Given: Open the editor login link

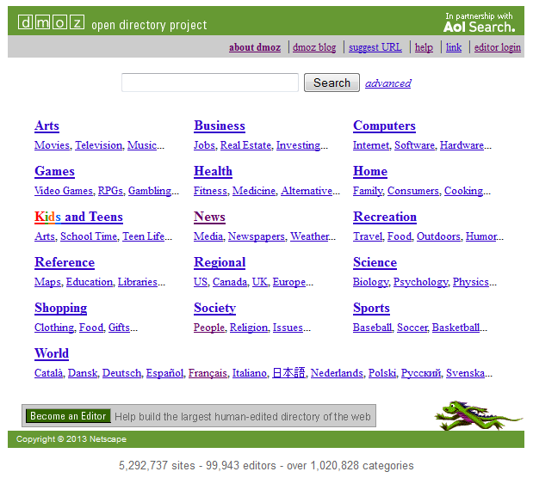Looking at the screenshot, I should (497, 47).
